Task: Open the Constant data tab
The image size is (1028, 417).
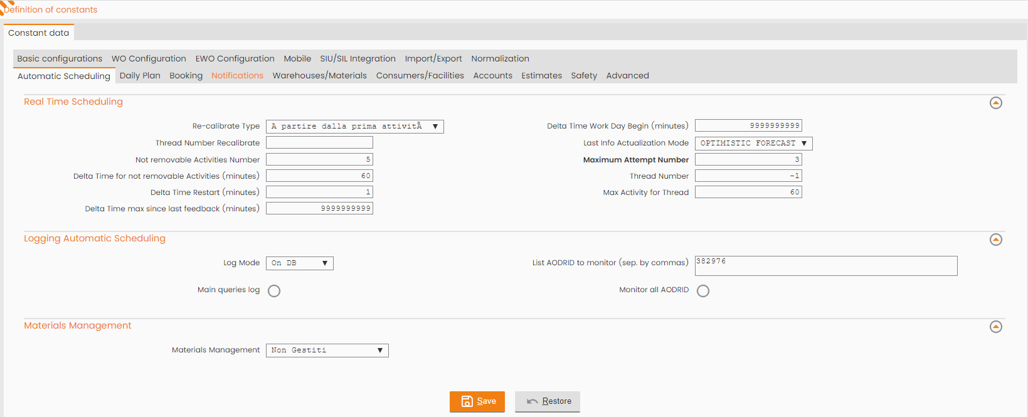Action: point(39,33)
